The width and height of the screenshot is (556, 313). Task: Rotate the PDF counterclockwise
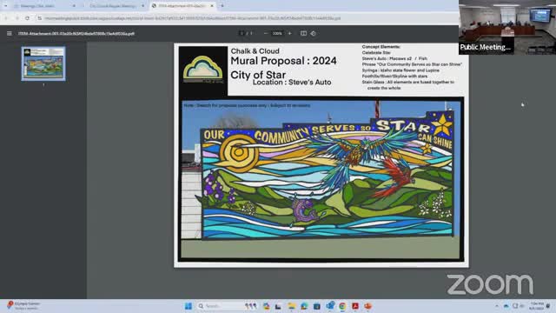point(313,33)
